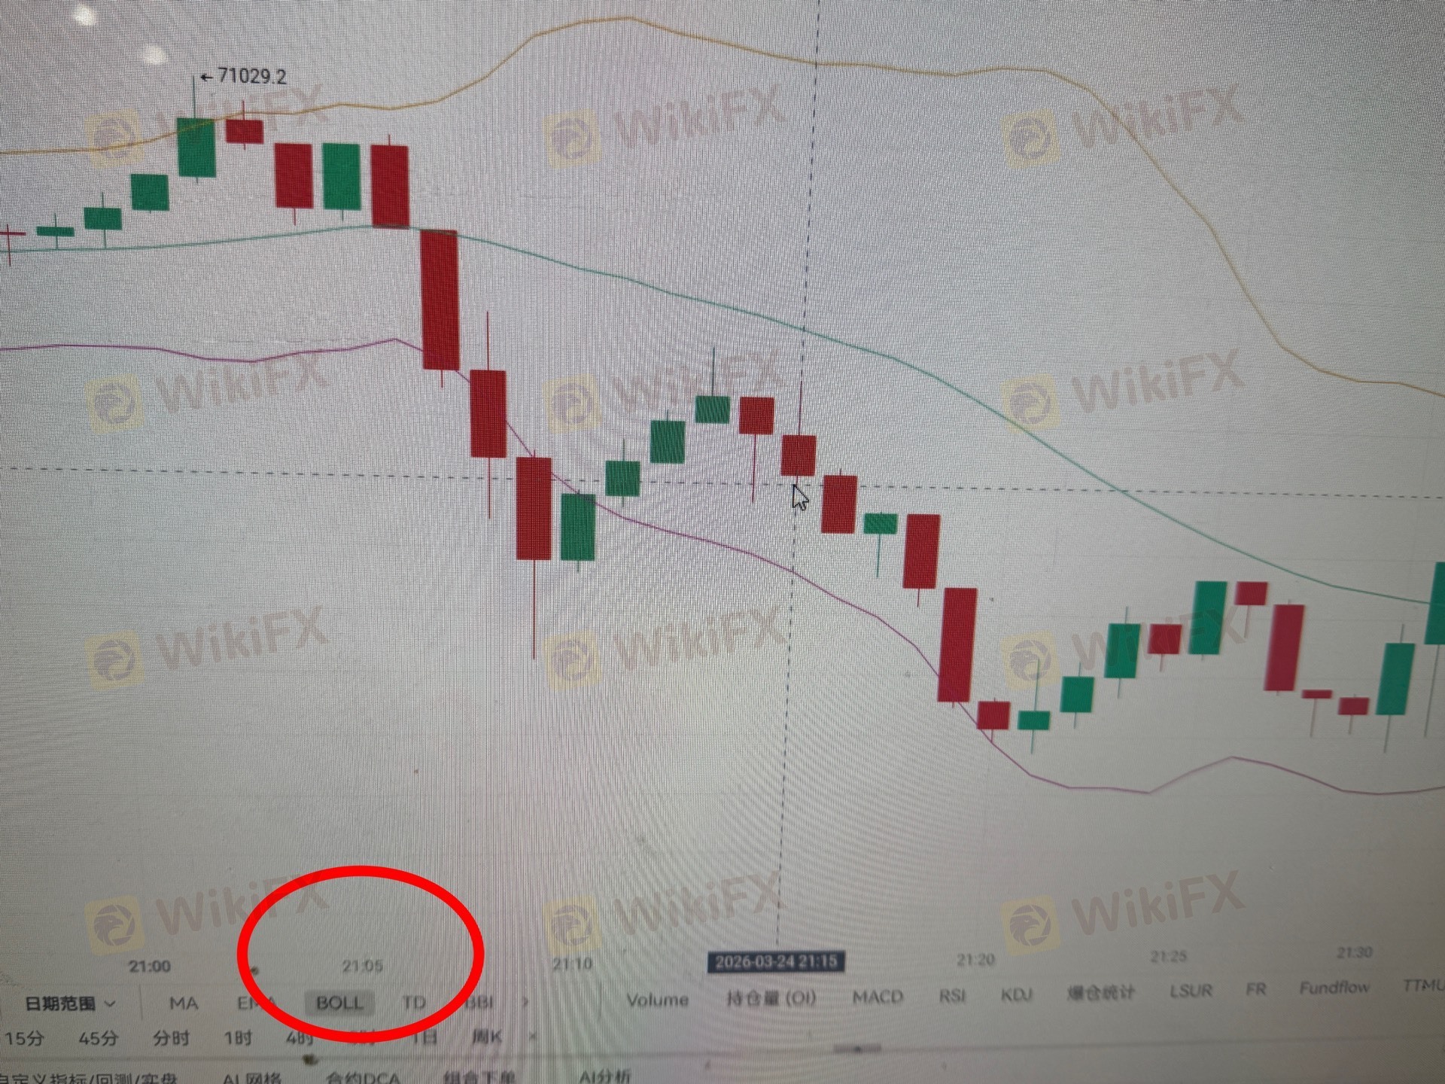Open the AI分析 tab
Image resolution: width=1445 pixels, height=1084 pixels.
[604, 1076]
